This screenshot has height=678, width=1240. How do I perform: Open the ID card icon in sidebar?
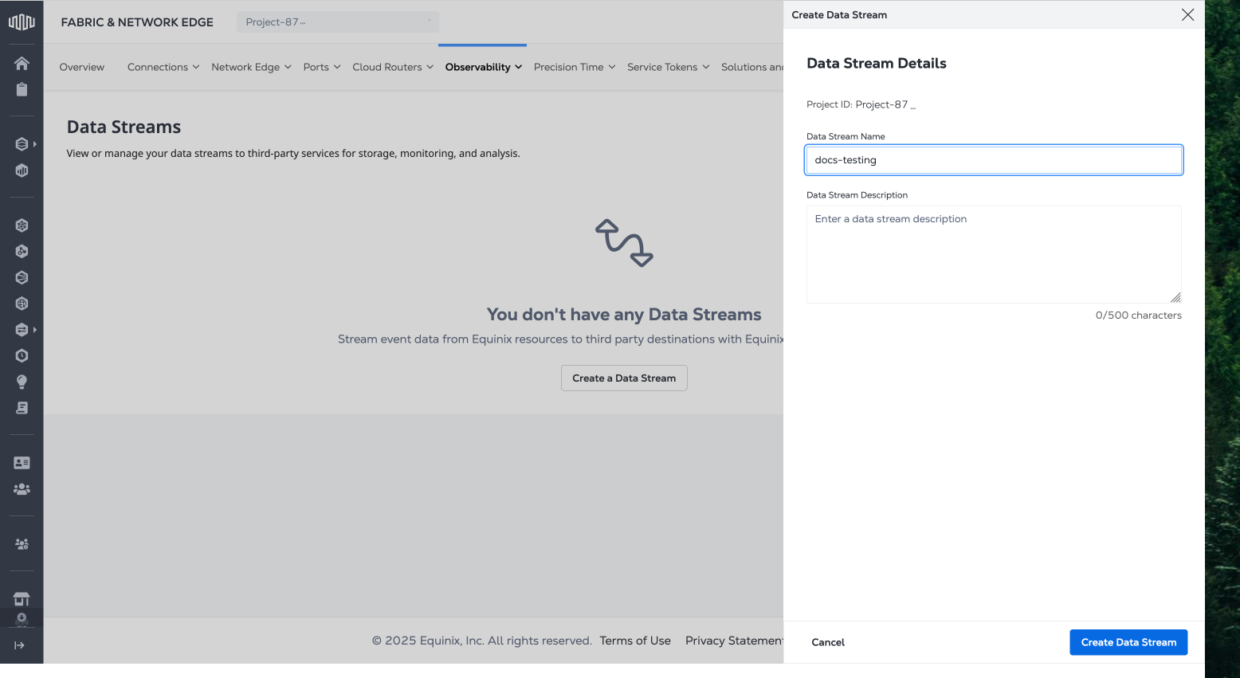pos(22,463)
